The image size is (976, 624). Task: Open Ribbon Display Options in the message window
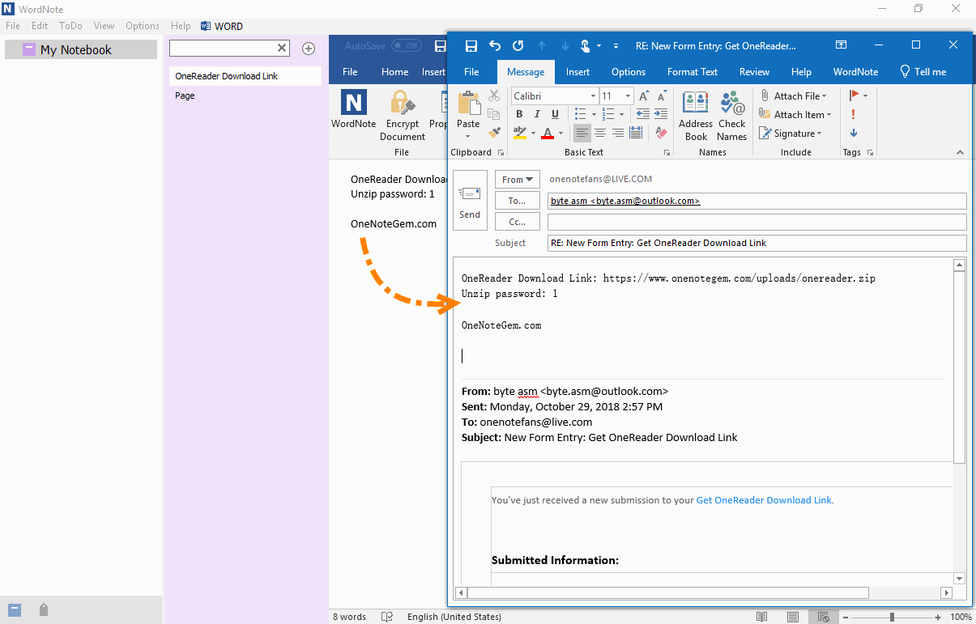[x=842, y=45]
